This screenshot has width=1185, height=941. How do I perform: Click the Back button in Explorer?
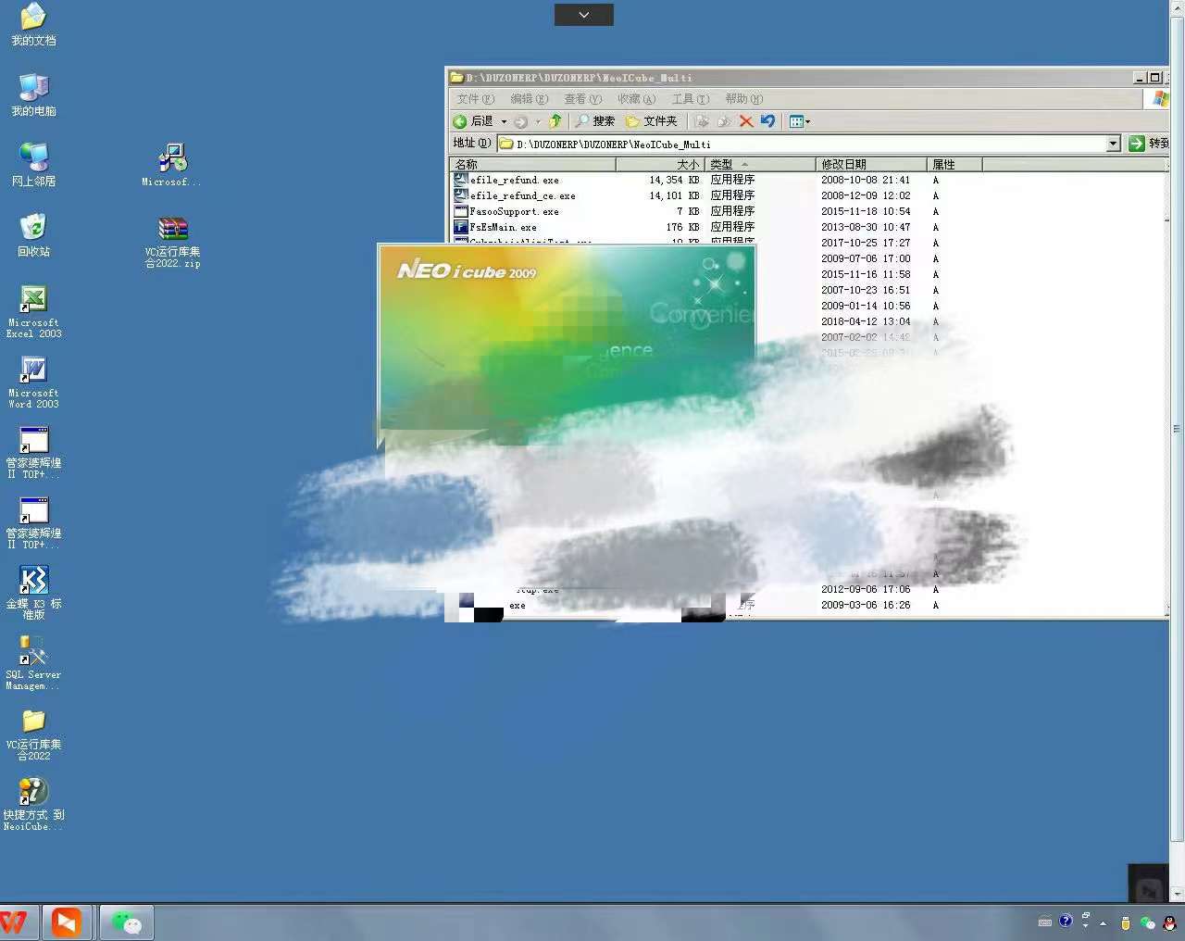coord(473,121)
